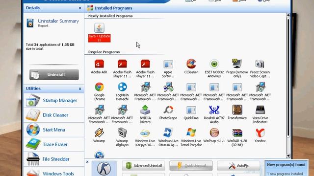314x176 pixels.
Task: Open the Disk Cleaner utility
Action: (x=53, y=115)
